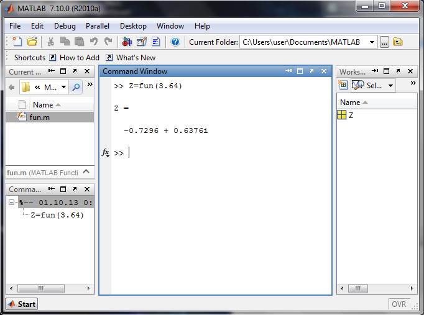Screen dimensions: 424x315
Task: Launch Simulink from the toolbar
Action: pos(127,42)
